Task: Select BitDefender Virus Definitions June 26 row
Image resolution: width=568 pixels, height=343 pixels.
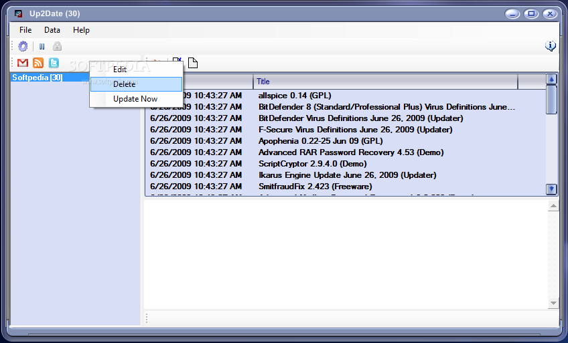Action: point(346,118)
